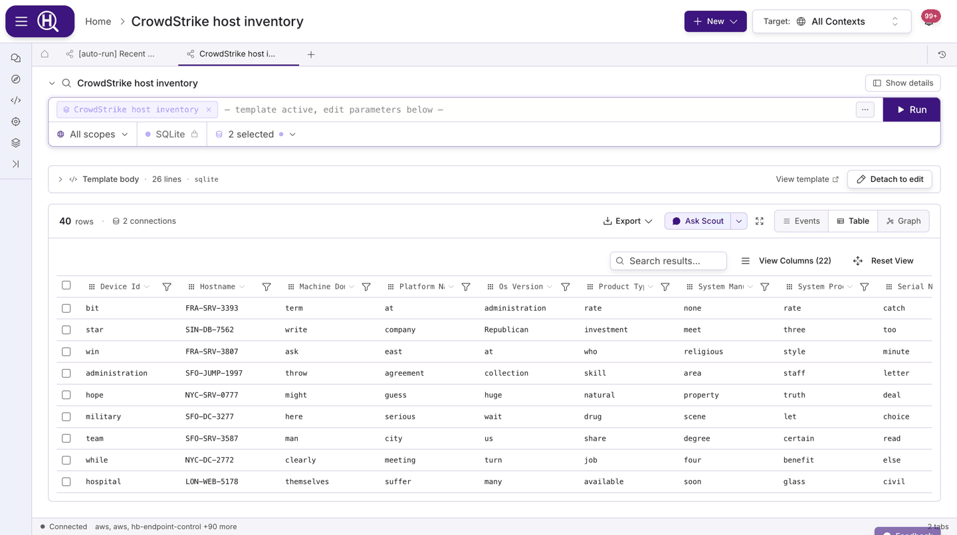Check the row for SFO-DC-3277
Image resolution: width=957 pixels, height=535 pixels.
(66, 417)
